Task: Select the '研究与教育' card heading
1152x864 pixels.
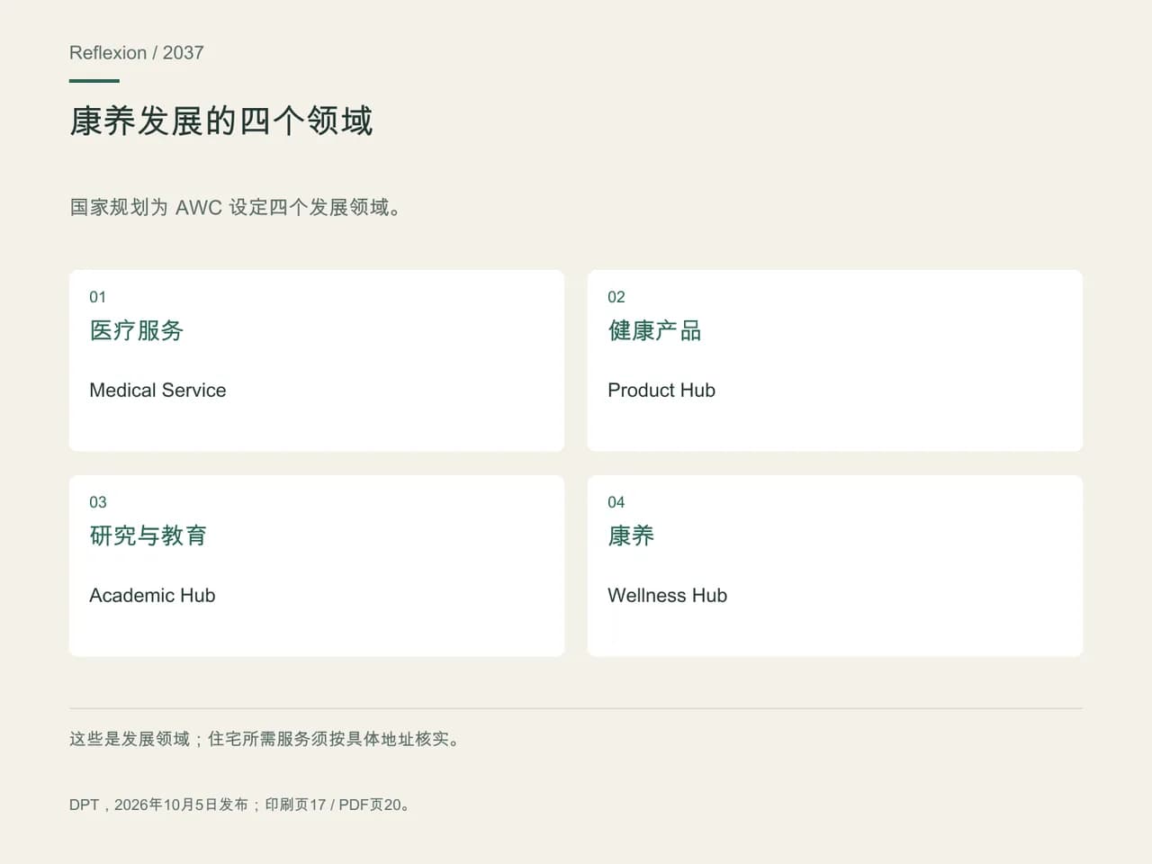Action: 148,535
